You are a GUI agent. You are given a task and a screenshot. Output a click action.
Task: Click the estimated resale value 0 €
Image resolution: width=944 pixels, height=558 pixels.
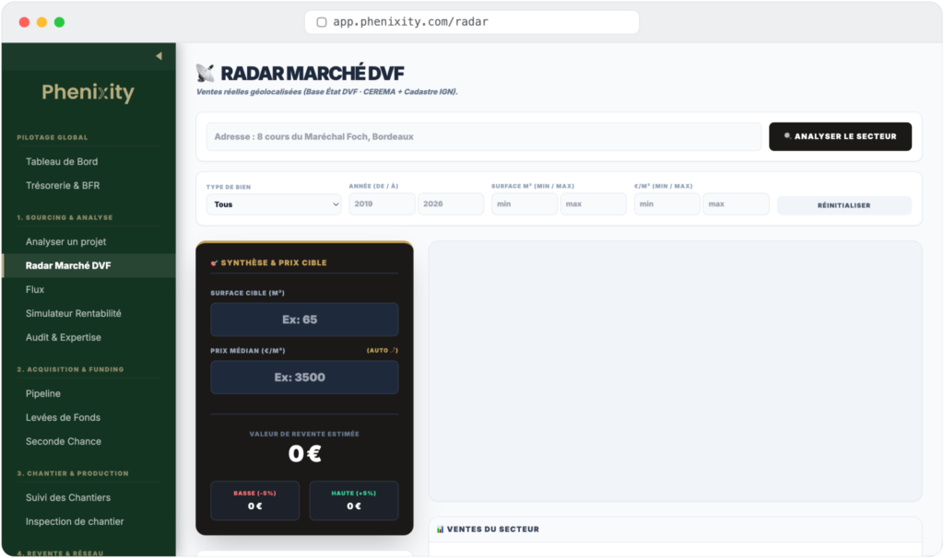(304, 454)
